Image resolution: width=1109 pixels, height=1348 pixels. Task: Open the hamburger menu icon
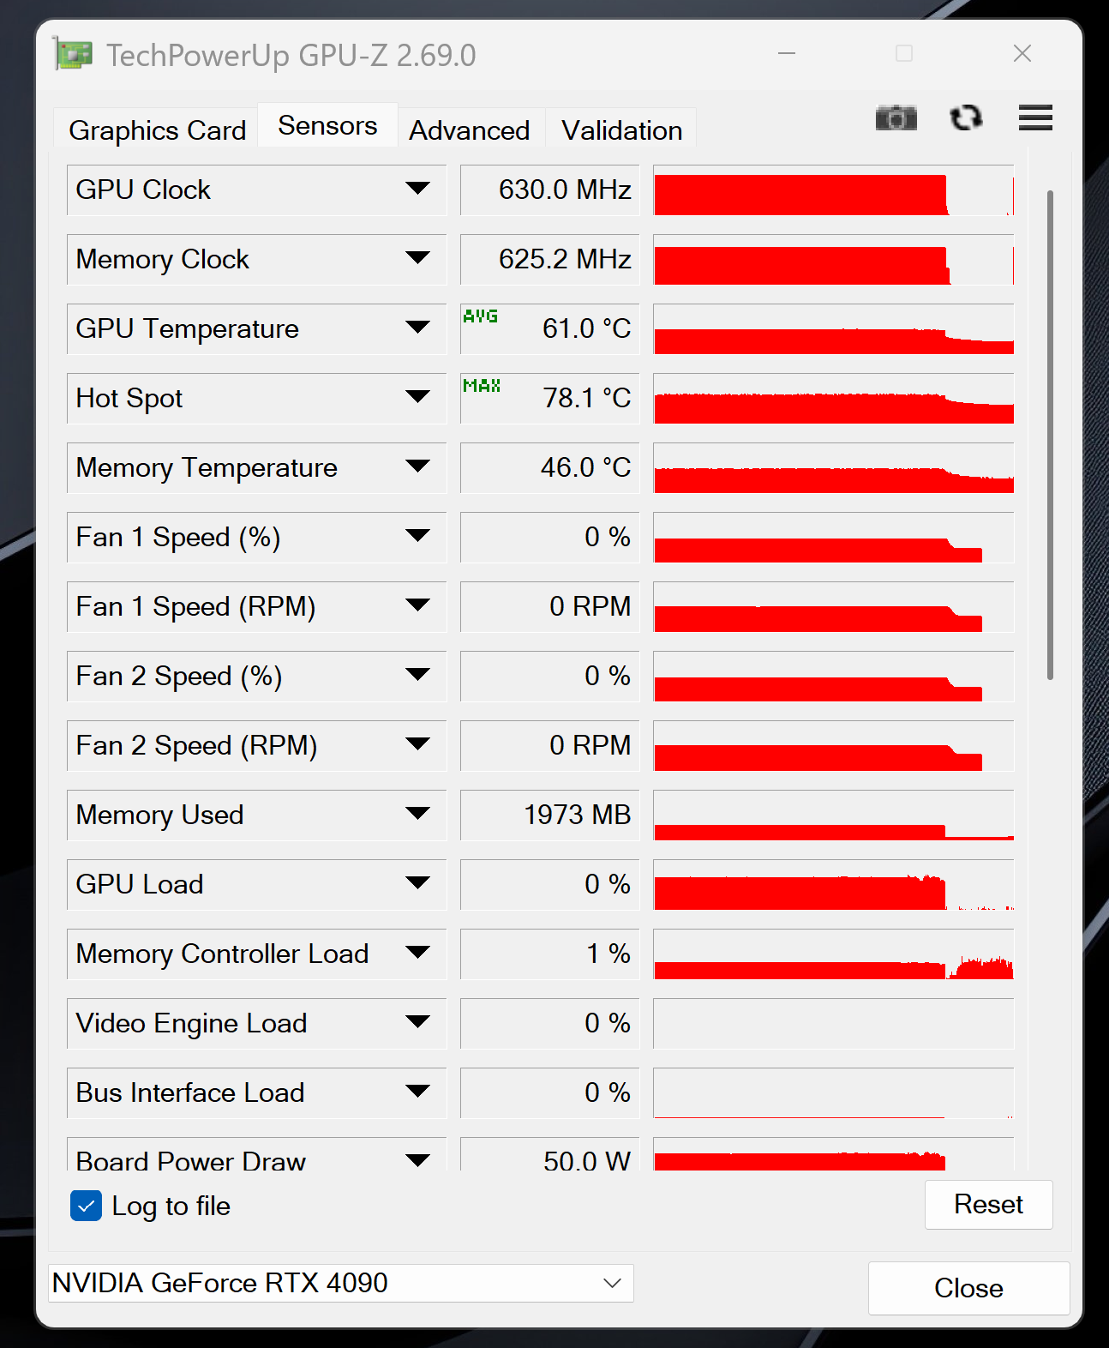click(x=1035, y=117)
